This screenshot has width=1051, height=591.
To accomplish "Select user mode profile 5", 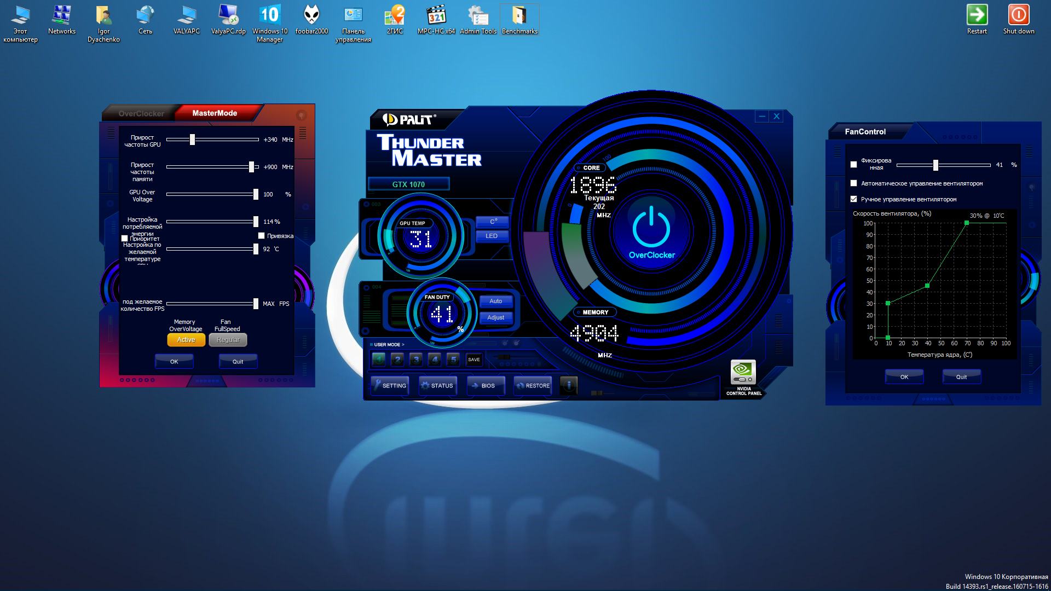I will click(x=453, y=360).
